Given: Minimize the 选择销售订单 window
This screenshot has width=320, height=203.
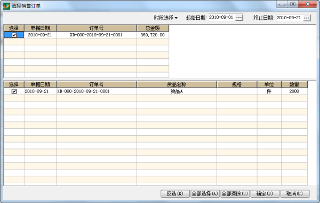Looking at the screenshot, I should coord(282,4).
